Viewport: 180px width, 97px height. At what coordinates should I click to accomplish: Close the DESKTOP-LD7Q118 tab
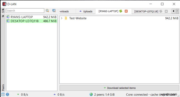(x=166, y=11)
